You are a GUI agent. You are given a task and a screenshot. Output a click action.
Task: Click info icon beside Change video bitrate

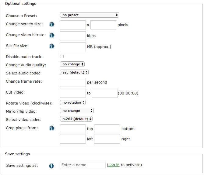(52, 35)
